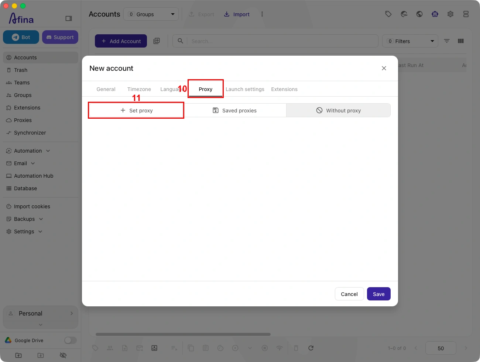Screen dimensions: 480x362
Task: Click the crossed-eye icon at sidebar bottom
Action: 63,355
